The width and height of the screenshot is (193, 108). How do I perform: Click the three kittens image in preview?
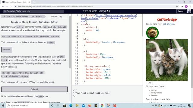click(167, 60)
